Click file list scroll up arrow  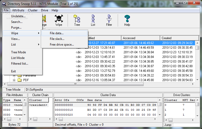tap(197, 43)
